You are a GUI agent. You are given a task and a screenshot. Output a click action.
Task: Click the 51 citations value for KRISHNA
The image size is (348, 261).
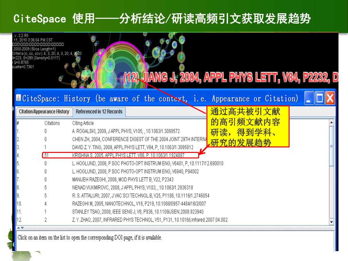pyautogui.click(x=46, y=155)
